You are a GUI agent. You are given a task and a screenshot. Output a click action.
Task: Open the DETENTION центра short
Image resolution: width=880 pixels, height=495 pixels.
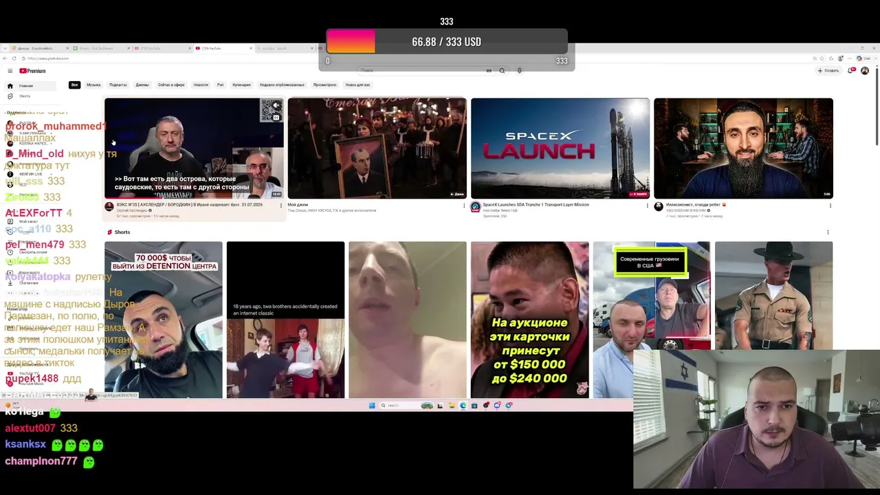164,320
